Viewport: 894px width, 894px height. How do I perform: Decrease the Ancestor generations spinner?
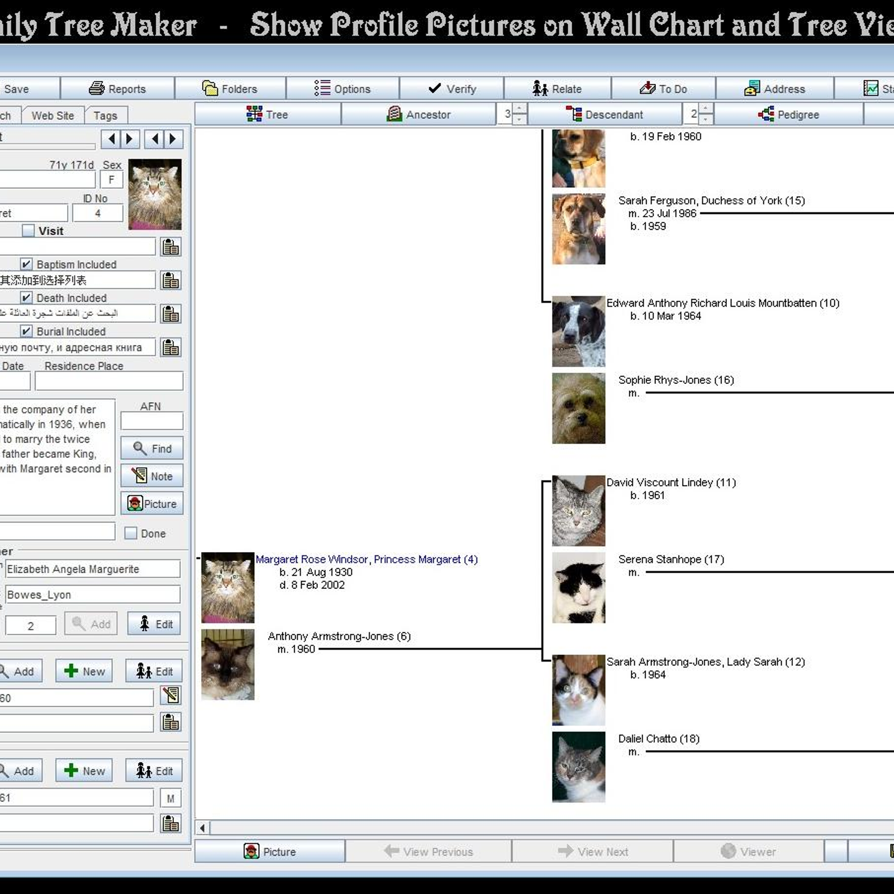tap(520, 119)
